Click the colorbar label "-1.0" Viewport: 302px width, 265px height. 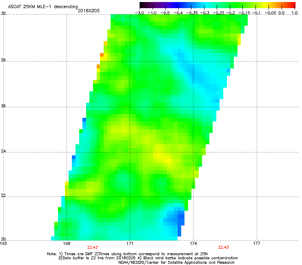click(x=152, y=13)
